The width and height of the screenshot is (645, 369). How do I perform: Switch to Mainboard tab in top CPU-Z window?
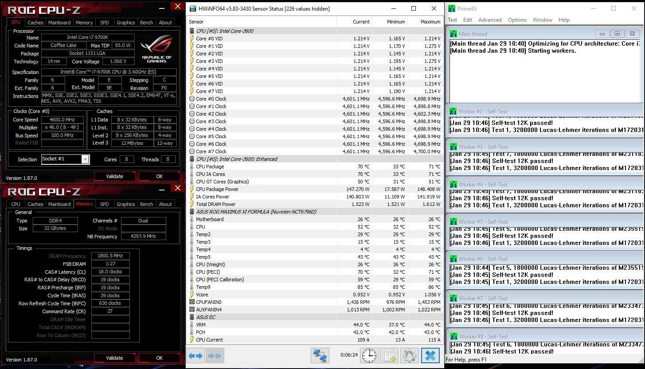[x=59, y=23]
